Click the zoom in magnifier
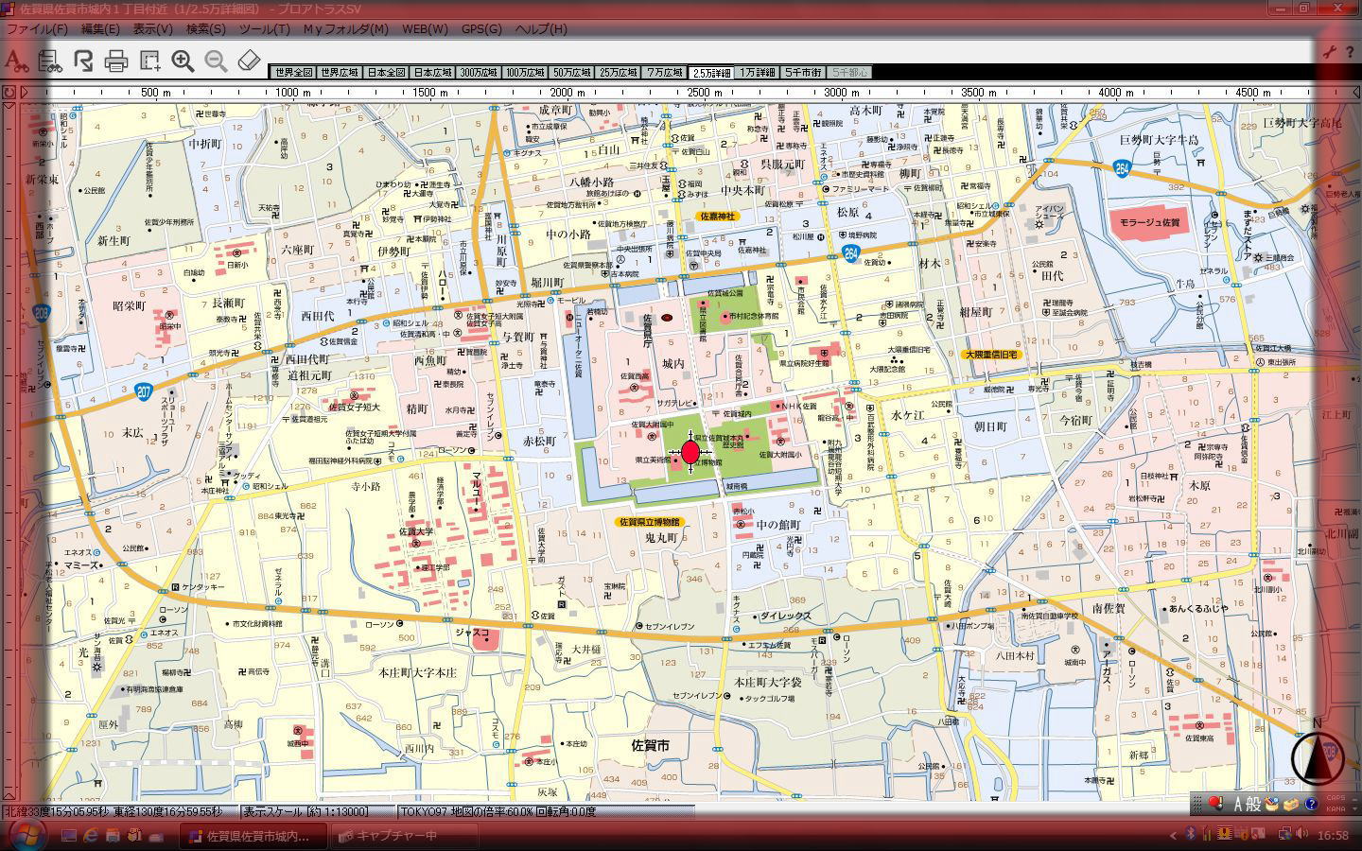Viewport: 1362px width, 851px height. point(183,61)
